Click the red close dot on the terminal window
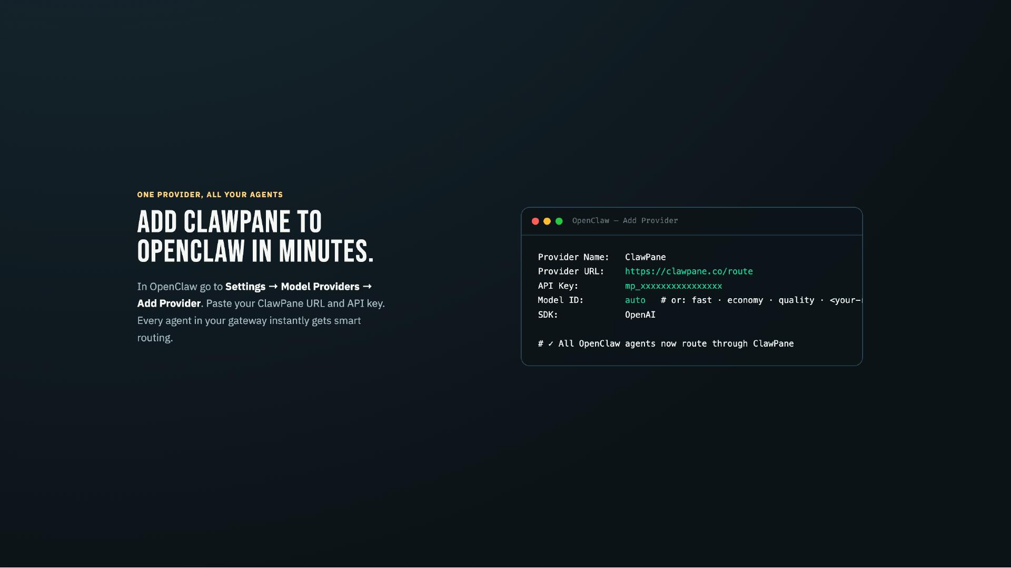 536,221
